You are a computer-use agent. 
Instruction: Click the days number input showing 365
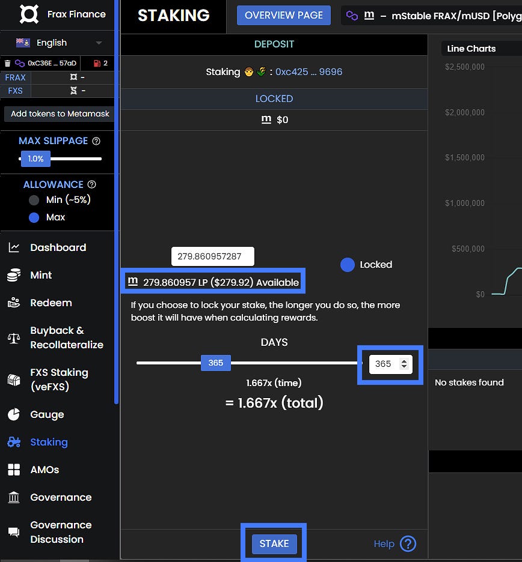pyautogui.click(x=391, y=364)
